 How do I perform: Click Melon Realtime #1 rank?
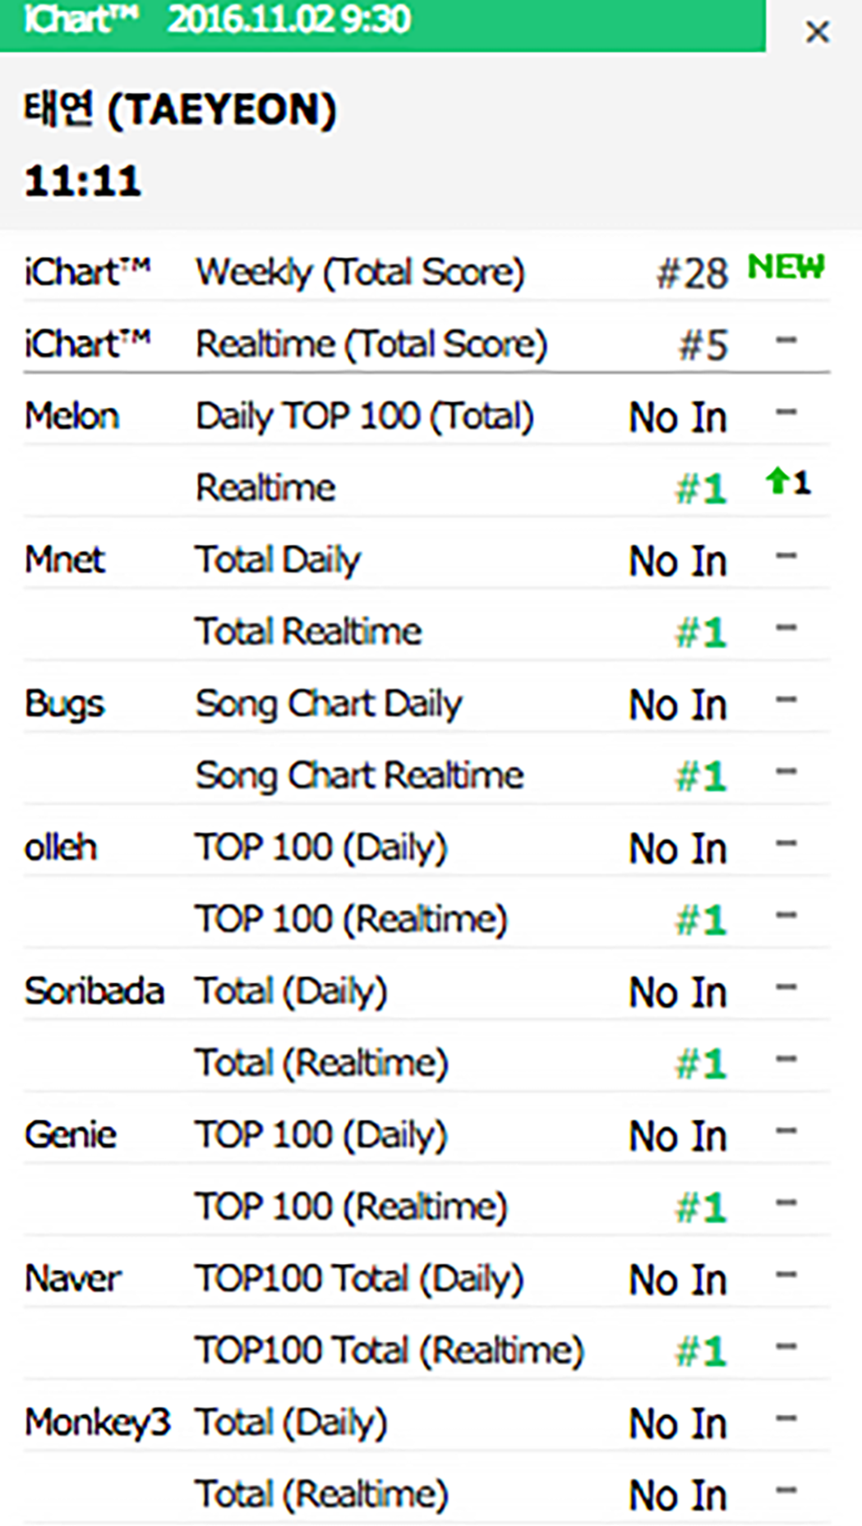click(701, 489)
